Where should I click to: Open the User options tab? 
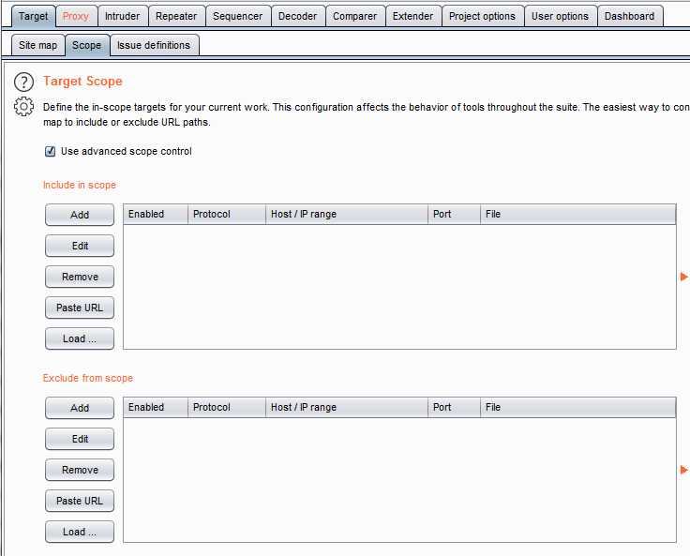[560, 16]
